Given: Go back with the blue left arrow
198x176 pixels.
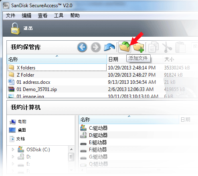Looking at the screenshot, I should (82, 47).
